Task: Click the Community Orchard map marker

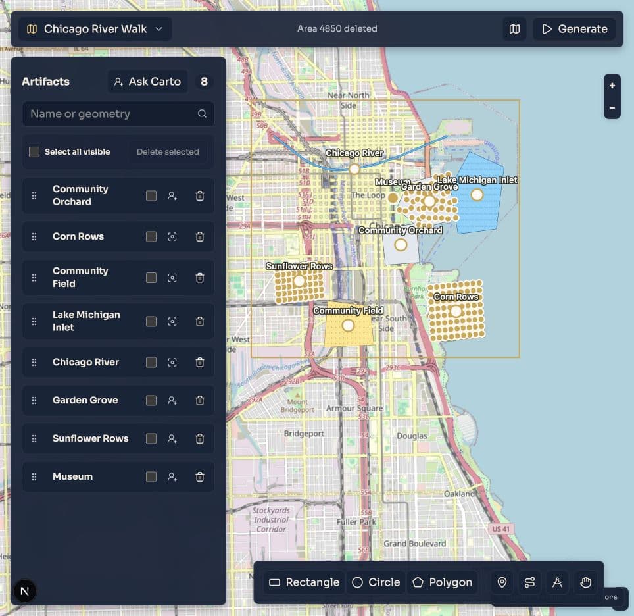Action: pyautogui.click(x=401, y=245)
